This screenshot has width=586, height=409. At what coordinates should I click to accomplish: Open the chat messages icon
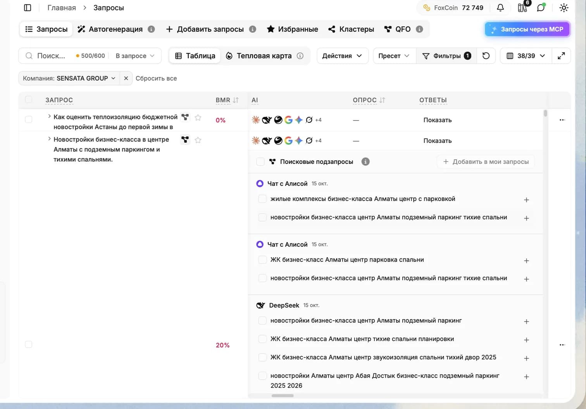pos(541,8)
